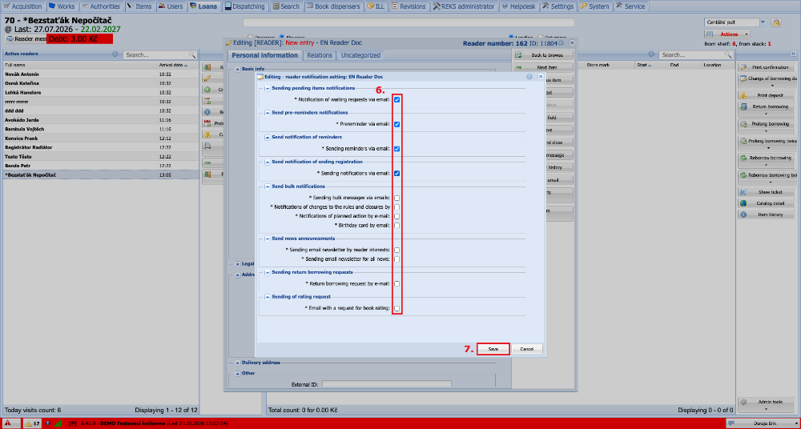Switch to the Uncategorized tab in reader editor
The width and height of the screenshot is (801, 429).
coord(360,55)
